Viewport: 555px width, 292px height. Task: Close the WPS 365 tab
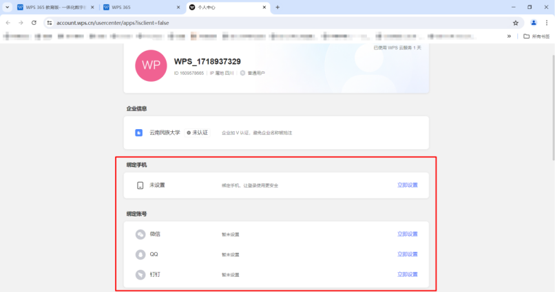pyautogui.click(x=178, y=7)
